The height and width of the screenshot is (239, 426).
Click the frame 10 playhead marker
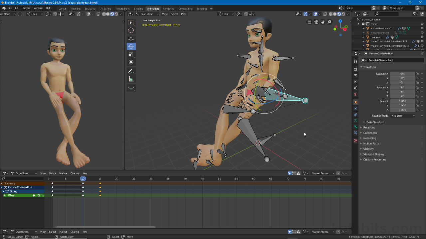(83, 179)
